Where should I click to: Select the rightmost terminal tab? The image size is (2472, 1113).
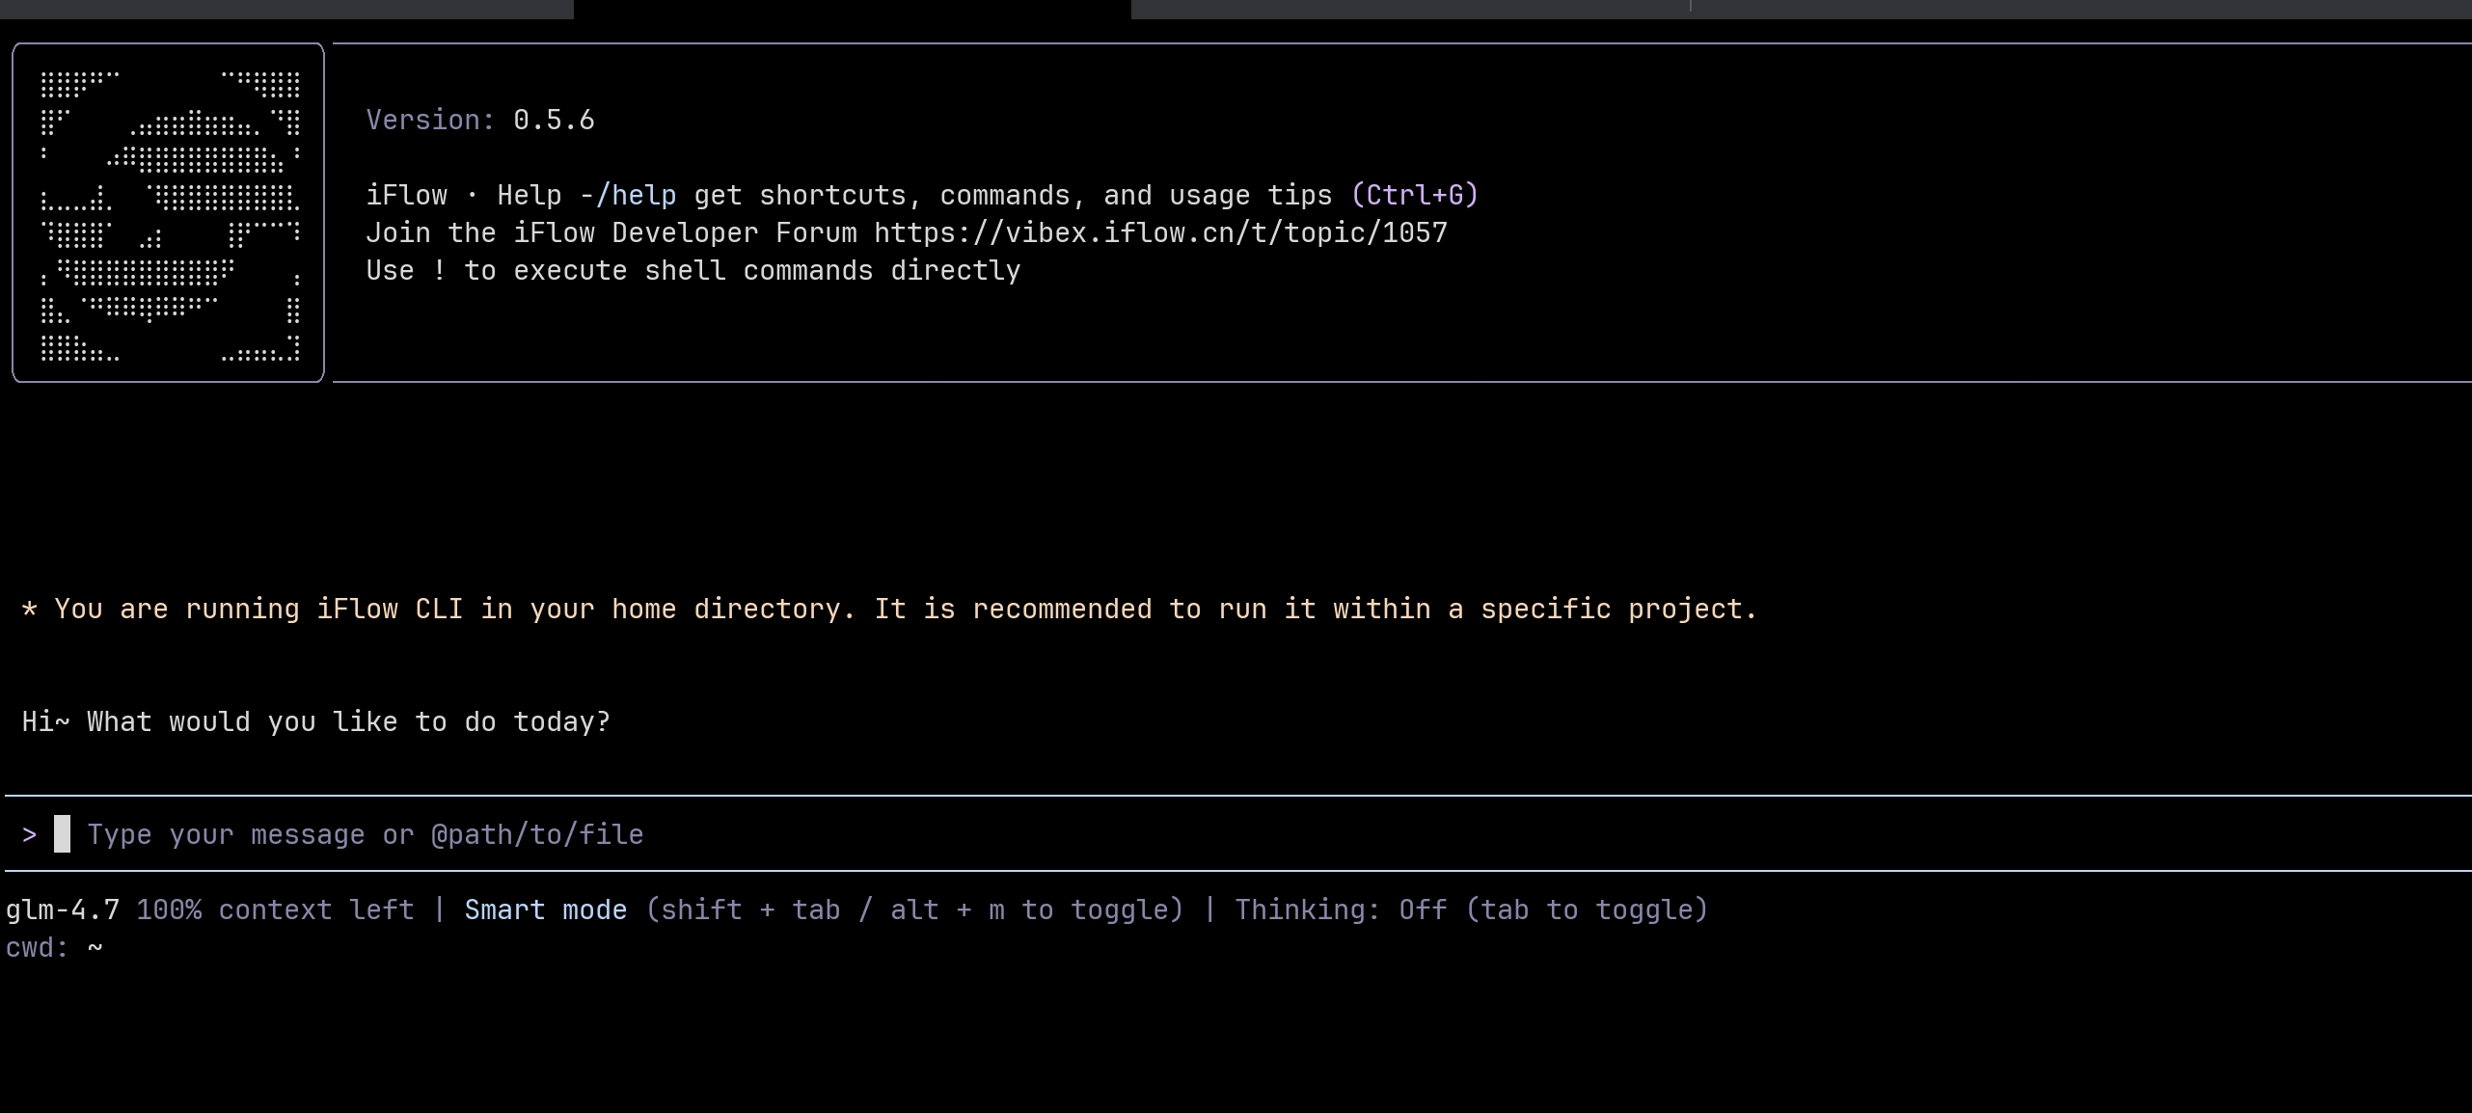click(2081, 9)
